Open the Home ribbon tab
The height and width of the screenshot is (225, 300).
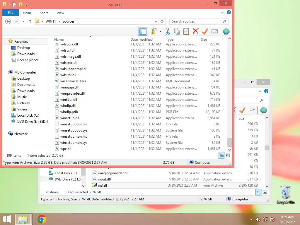tap(27, 13)
